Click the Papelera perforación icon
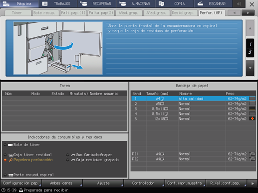This screenshot has width=258, height=193. click(10, 160)
